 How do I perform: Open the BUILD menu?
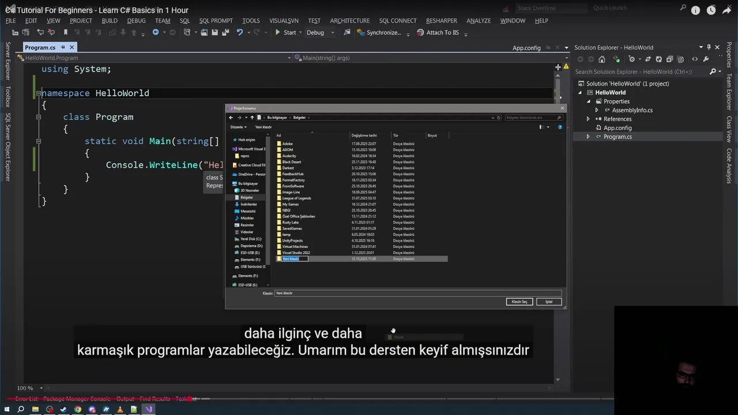tap(110, 21)
